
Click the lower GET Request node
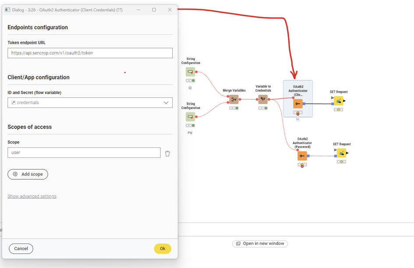point(341,153)
